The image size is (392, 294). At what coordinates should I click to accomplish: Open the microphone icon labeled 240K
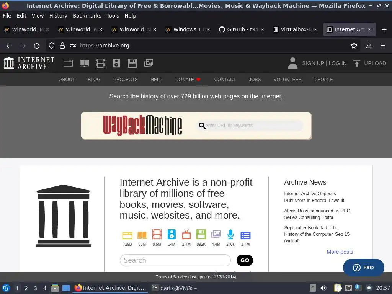point(230,235)
